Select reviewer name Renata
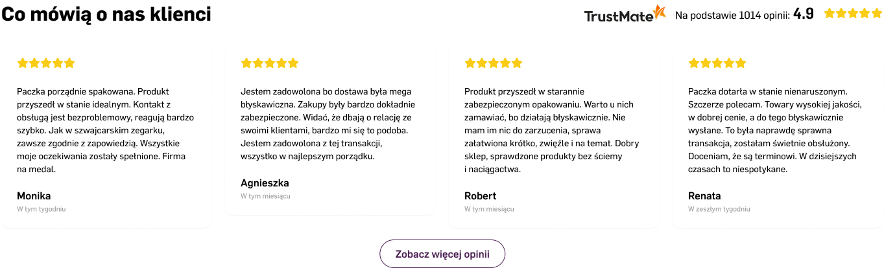 tap(704, 195)
